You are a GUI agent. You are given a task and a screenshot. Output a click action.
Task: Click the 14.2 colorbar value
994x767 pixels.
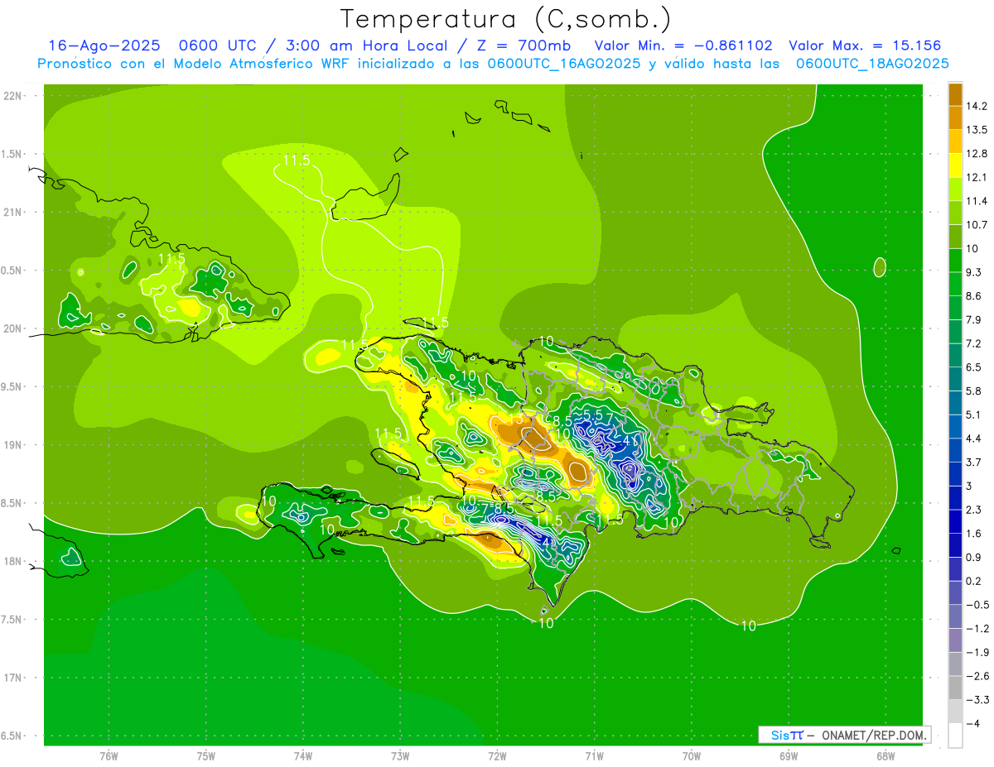977,106
